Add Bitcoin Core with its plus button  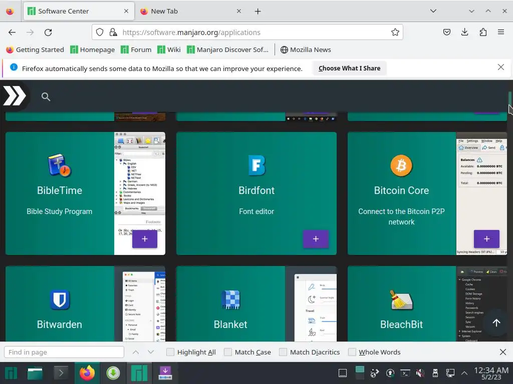486,239
